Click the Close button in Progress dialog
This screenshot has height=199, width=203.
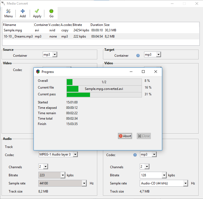[x=144, y=136]
